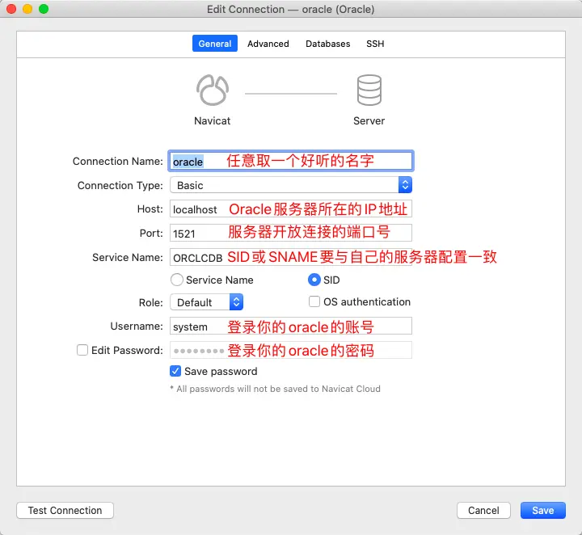This screenshot has height=535, width=582.
Task: Enable OS authentication checkbox
Action: pyautogui.click(x=314, y=301)
